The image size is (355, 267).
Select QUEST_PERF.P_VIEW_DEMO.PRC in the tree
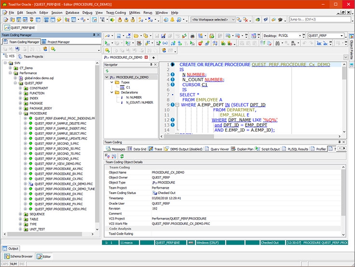tap(57, 164)
